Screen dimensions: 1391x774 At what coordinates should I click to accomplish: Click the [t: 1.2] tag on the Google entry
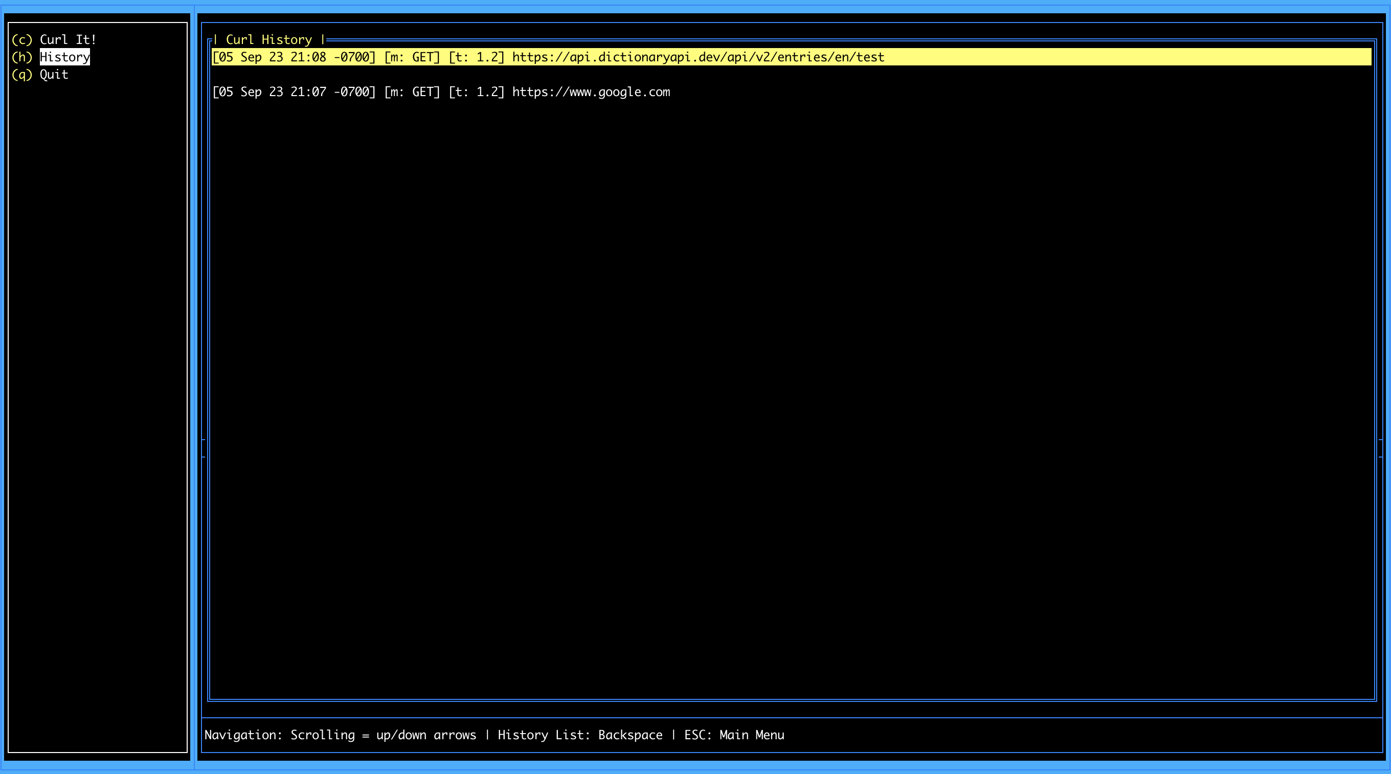[x=476, y=93]
